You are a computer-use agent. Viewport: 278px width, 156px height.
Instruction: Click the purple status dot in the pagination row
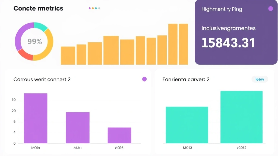point(90,8)
